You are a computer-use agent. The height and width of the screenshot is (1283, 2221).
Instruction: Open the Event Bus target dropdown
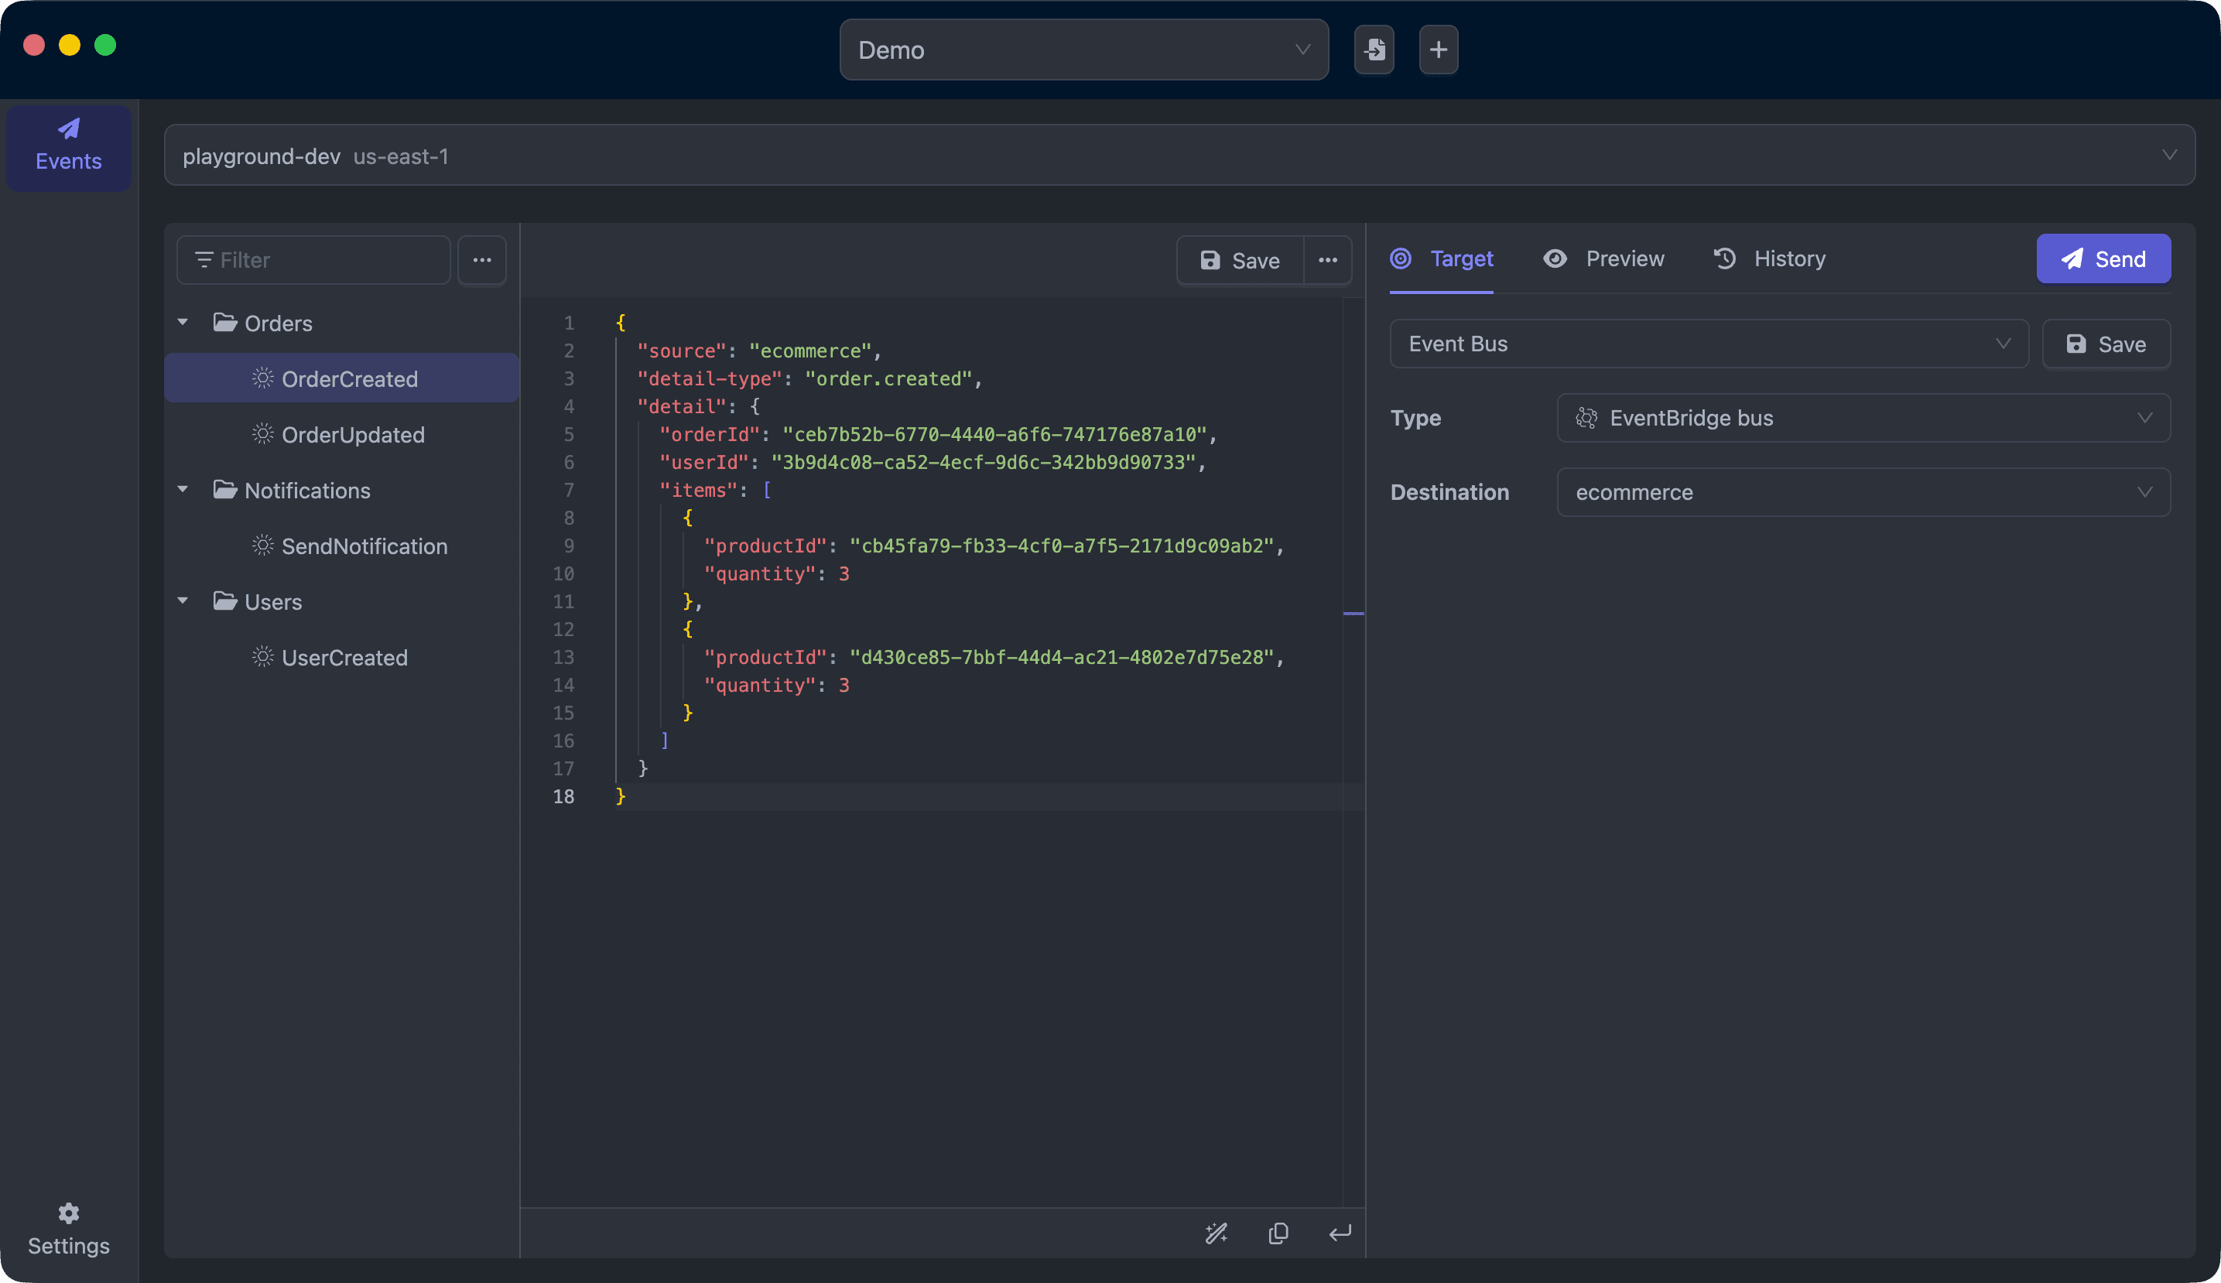click(1709, 344)
